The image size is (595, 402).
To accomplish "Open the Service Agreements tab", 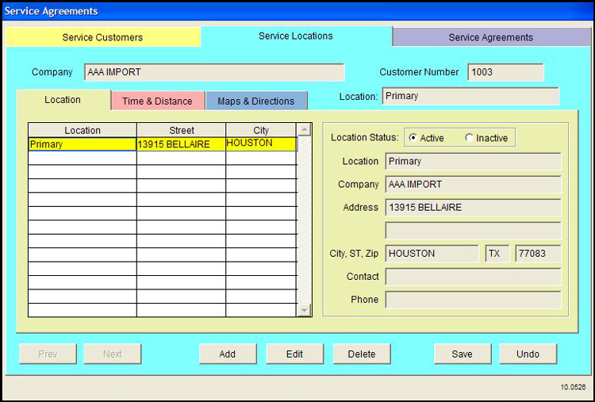I will [490, 37].
